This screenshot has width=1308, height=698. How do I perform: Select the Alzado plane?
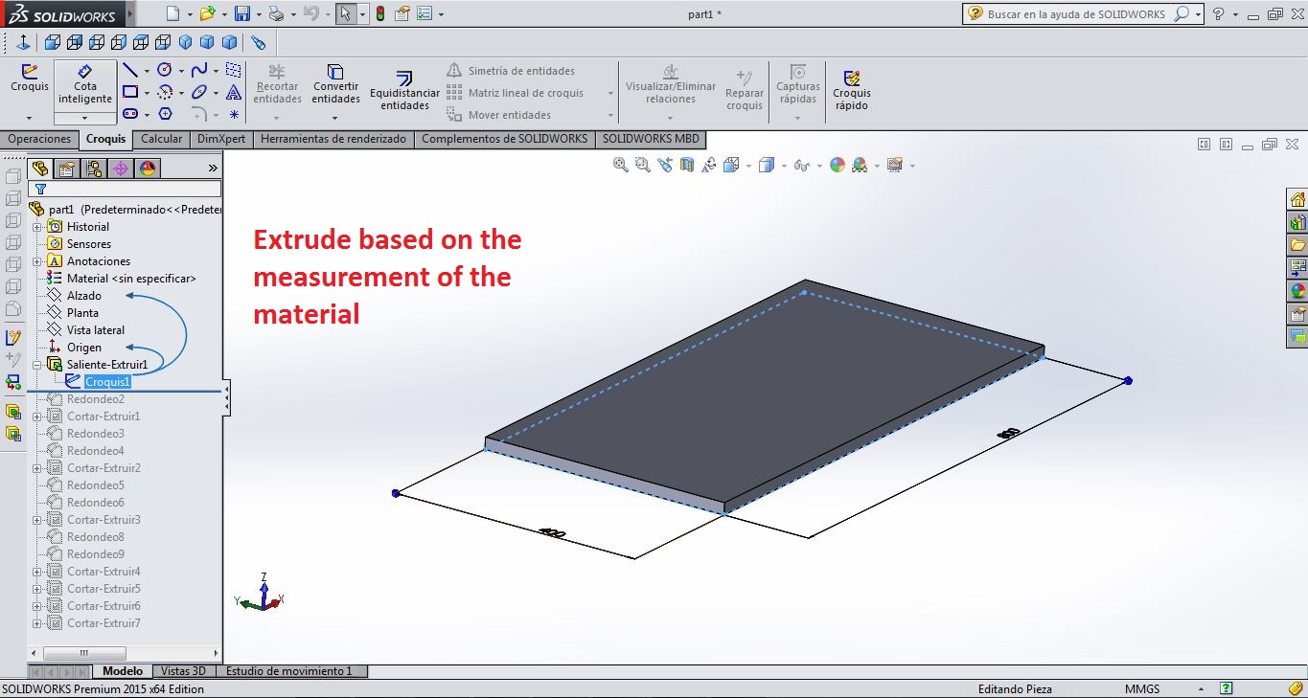(x=84, y=296)
